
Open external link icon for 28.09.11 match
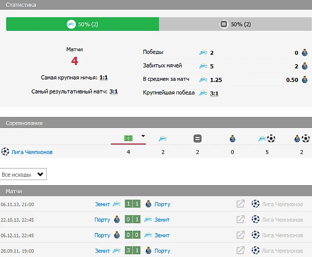tap(241, 251)
